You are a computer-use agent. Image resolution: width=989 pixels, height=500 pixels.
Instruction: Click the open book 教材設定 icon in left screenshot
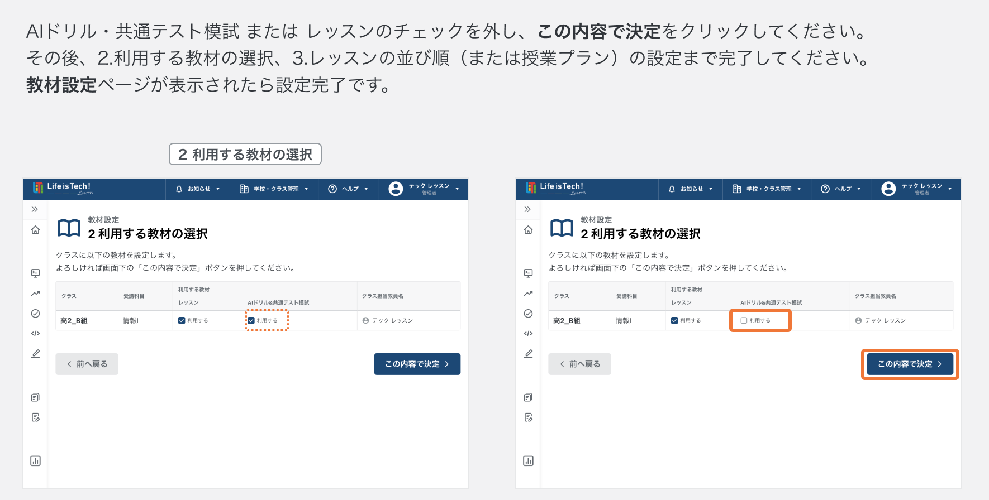click(69, 228)
